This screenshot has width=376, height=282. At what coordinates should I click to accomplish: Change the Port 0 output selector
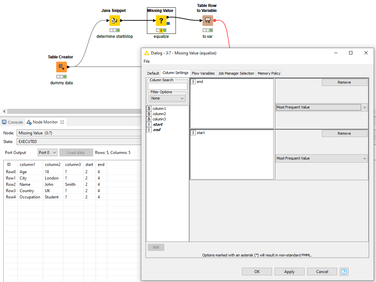(x=47, y=152)
